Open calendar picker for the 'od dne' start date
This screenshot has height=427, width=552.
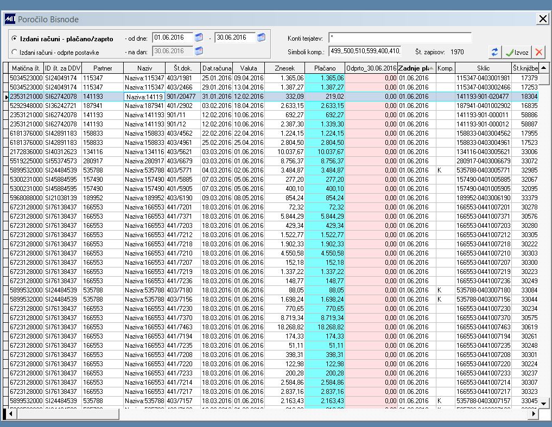(199, 37)
